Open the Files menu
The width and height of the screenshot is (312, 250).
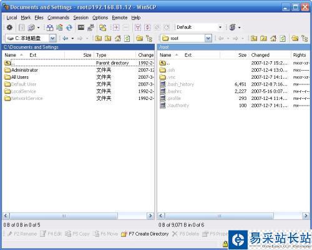click(39, 17)
